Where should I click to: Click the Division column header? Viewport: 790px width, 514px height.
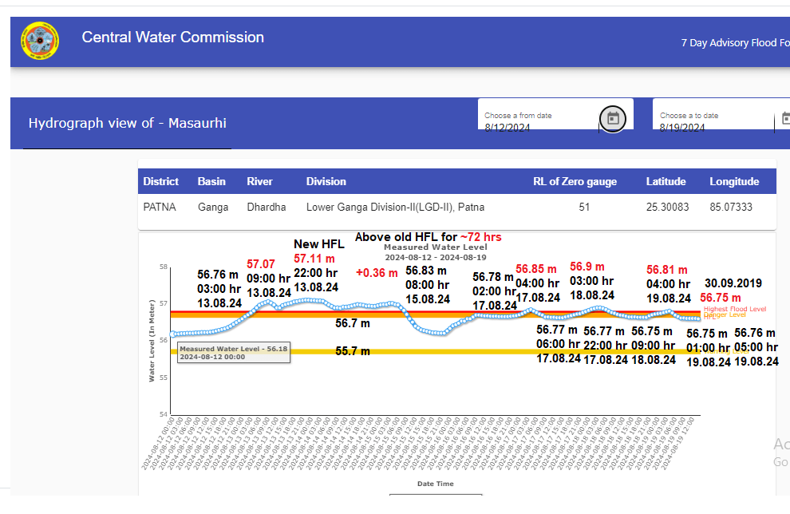coord(326,182)
